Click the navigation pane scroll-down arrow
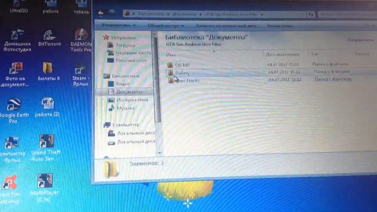Screen dimensions: 377x212 pos(159,153)
